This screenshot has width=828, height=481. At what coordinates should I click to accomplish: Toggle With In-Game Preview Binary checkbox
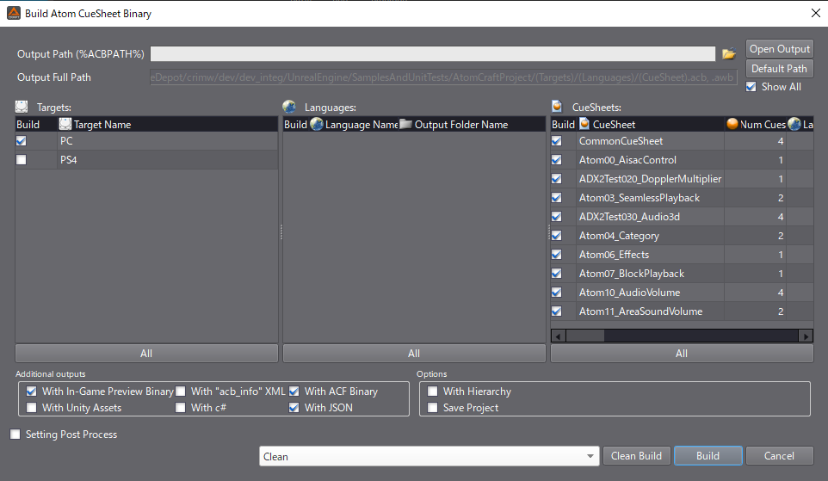click(x=32, y=392)
